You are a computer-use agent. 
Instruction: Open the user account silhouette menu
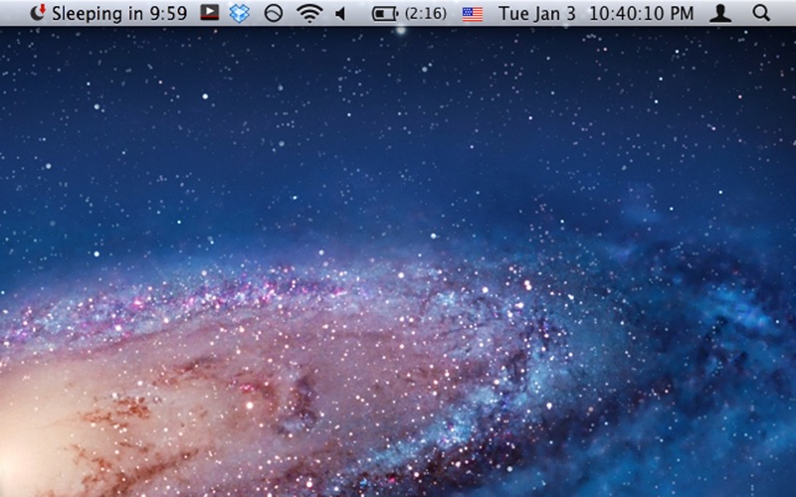(x=720, y=13)
